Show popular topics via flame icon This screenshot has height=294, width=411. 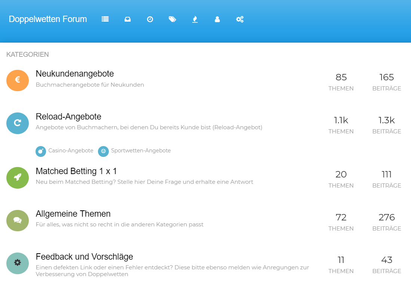195,19
